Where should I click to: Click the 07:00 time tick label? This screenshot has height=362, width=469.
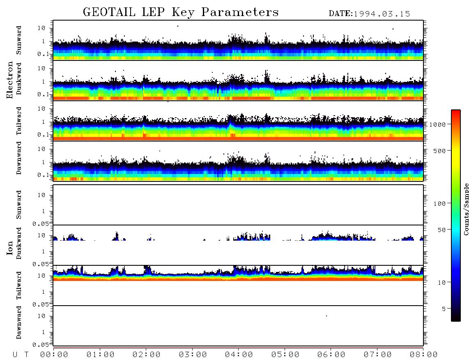click(377, 355)
